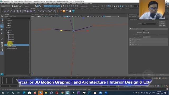
Task: Switch to single perspective pane layout icon
Action: click(x=2, y=43)
